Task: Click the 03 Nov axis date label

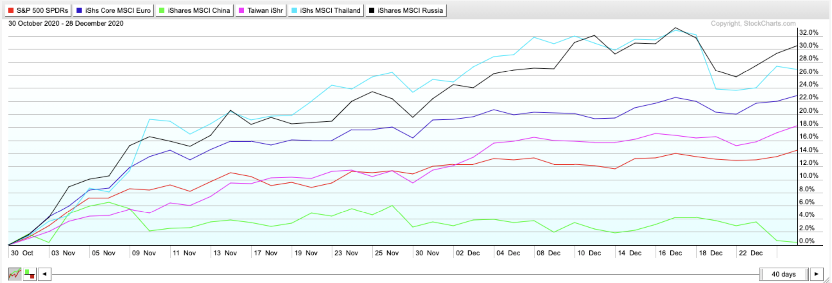Action: coord(63,253)
